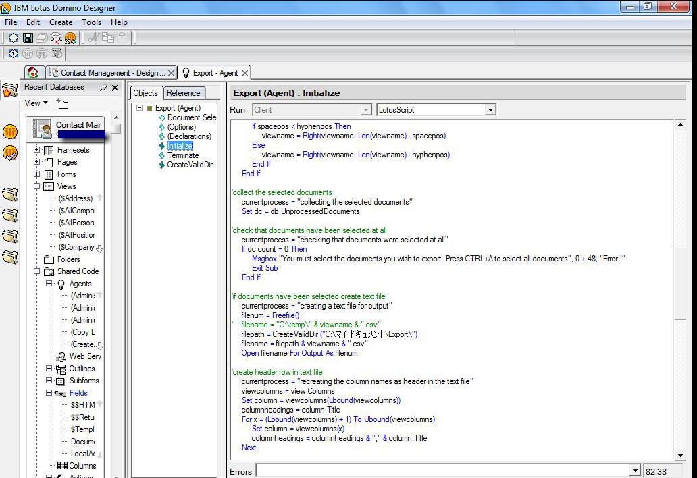Click the Copy toolbar icon
This screenshot has width=697, height=478.
coord(108,38)
